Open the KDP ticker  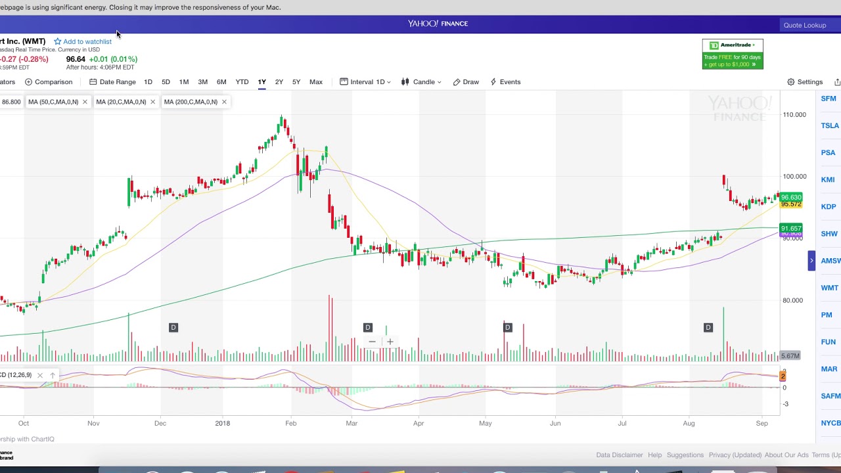(x=829, y=206)
